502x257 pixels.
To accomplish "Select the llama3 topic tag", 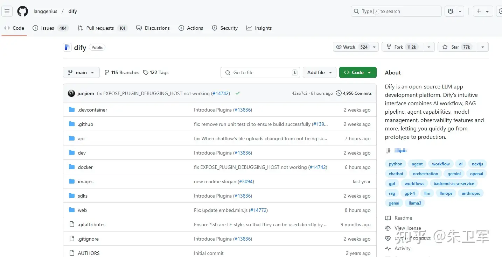I will pos(415,203).
